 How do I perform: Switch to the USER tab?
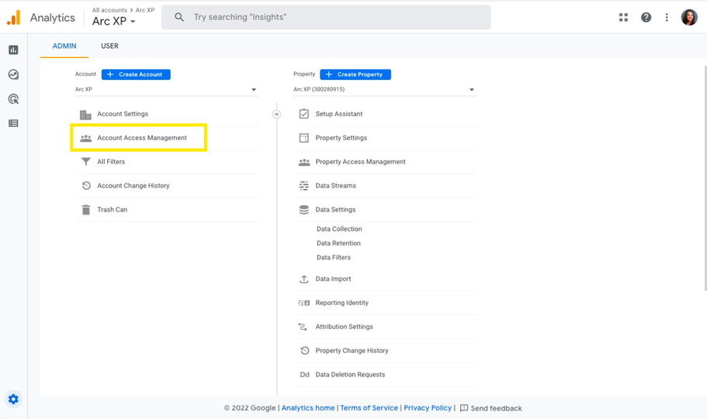pos(109,46)
